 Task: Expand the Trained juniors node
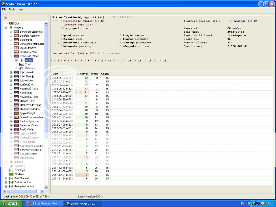(x=6, y=182)
